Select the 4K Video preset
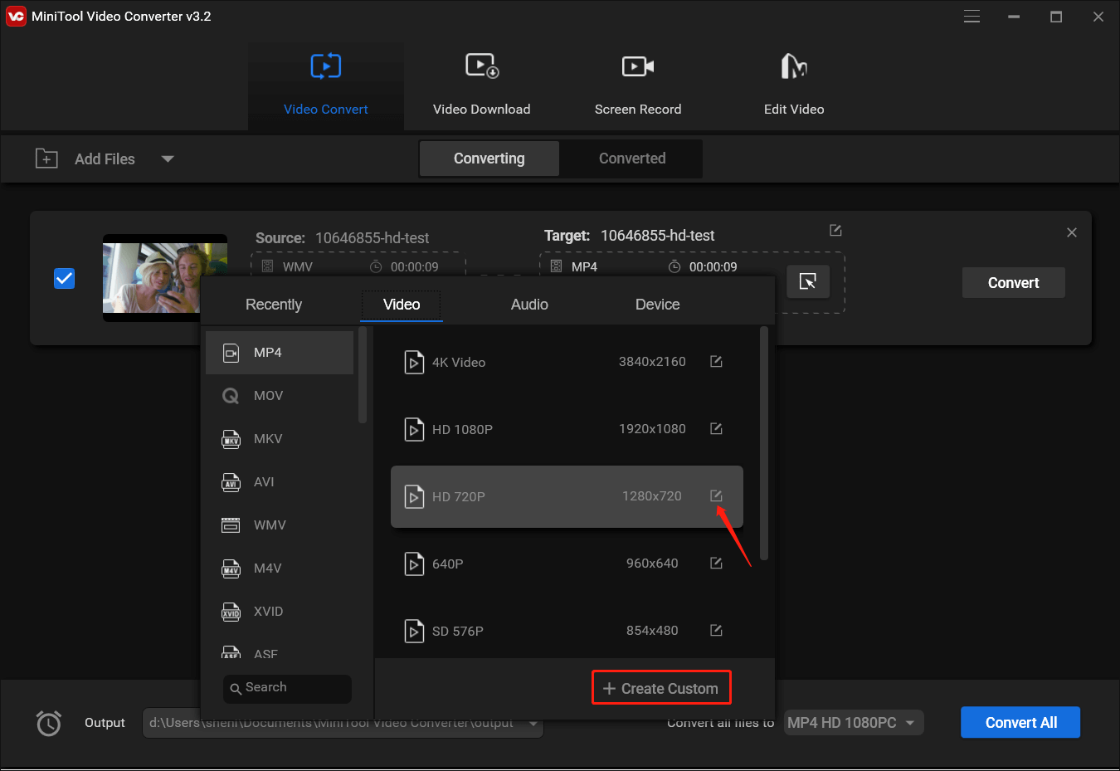Screen dimensions: 1120x771 [567, 362]
